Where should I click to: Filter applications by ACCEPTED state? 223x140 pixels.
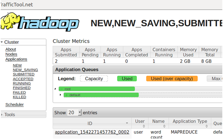tap(23, 79)
